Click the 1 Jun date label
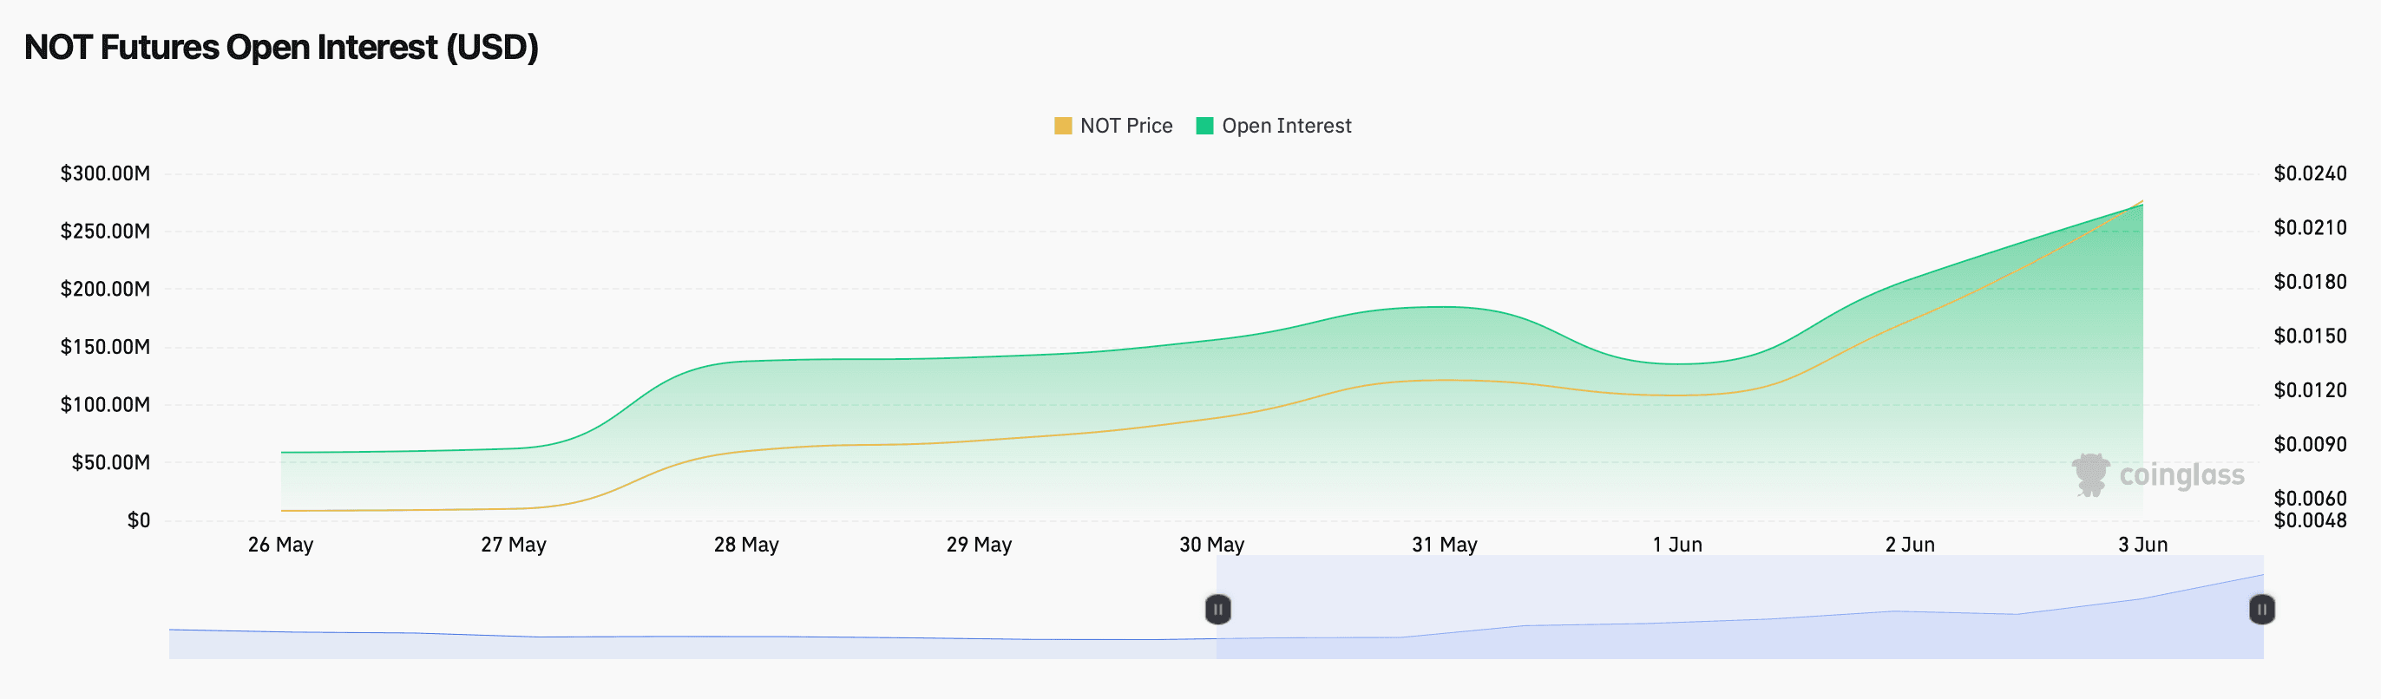 [1677, 545]
